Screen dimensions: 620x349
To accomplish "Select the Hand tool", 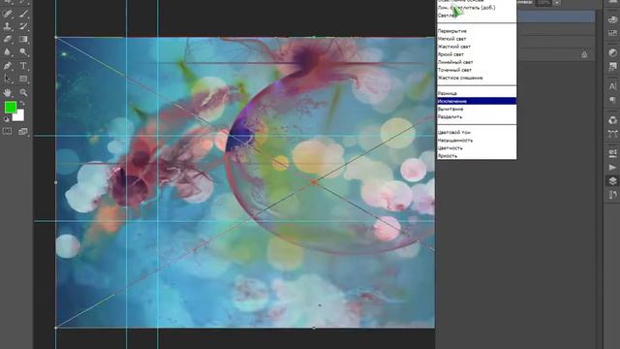I will click(8, 93).
